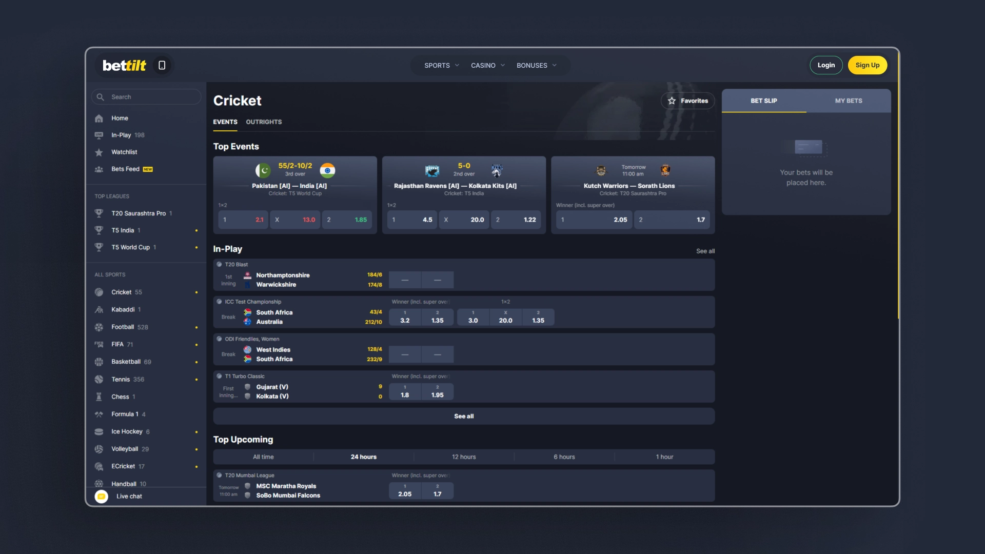This screenshot has width=985, height=554.
Task: Click the search magnifier icon
Action: click(101, 97)
